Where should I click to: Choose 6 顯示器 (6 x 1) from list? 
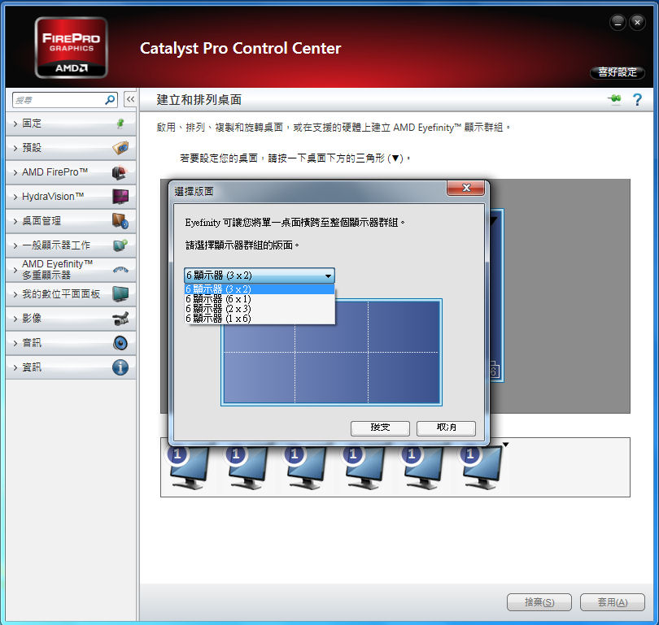[x=260, y=299]
